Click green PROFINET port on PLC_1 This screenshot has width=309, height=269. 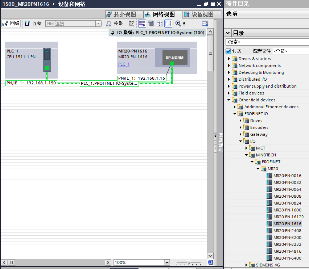[x=47, y=68]
